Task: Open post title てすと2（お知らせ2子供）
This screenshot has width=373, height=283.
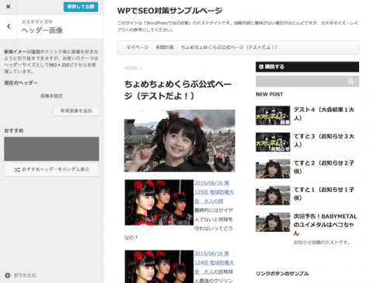Action: click(324, 167)
